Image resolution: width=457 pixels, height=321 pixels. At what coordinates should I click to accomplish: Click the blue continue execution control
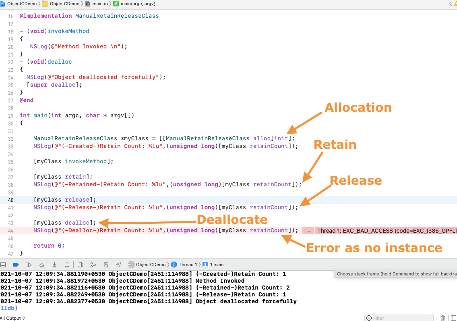pyautogui.click(x=29, y=265)
